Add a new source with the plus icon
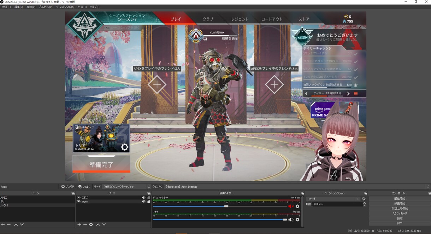 click(79, 224)
